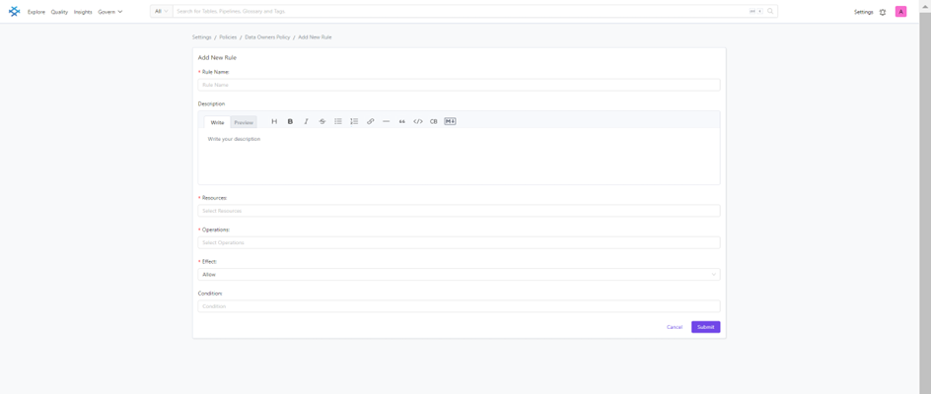Insert an ordered numbered list

click(354, 122)
